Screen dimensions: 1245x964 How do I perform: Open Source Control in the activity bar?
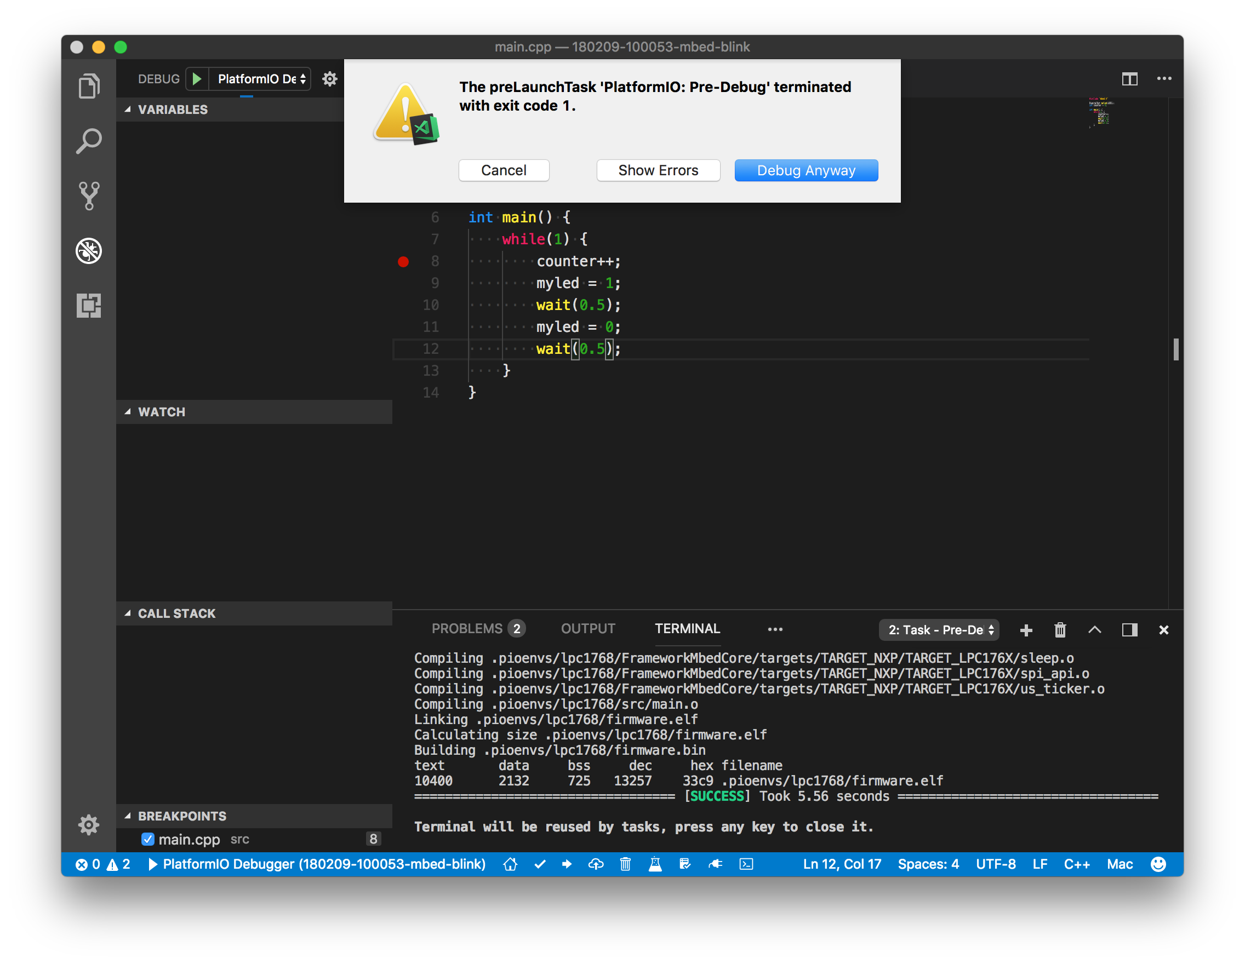click(89, 196)
